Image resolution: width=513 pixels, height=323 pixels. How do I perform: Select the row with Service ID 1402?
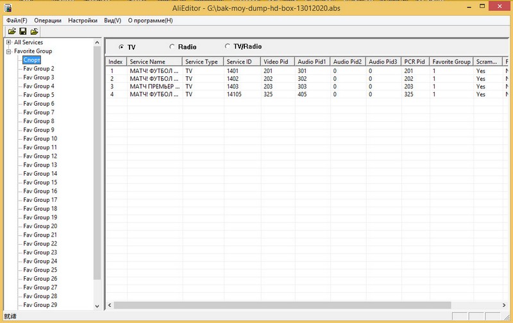click(x=307, y=79)
